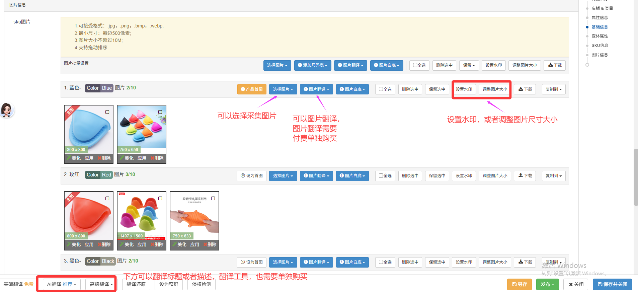
Task: Beautify the 750 x 633 orange glove image
Action: pos(180,244)
